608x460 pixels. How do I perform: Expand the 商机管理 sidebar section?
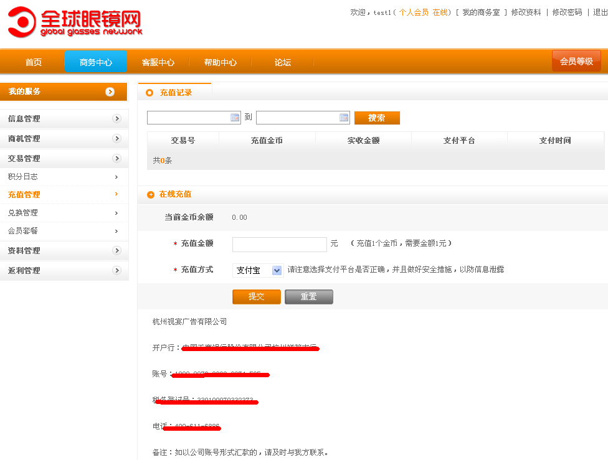[x=116, y=139]
